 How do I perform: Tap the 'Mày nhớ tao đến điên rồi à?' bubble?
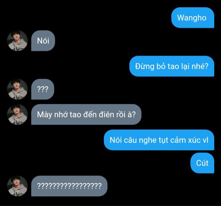coord(86,114)
